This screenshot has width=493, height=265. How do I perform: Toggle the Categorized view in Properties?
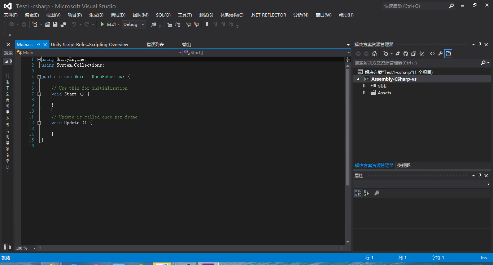point(358,193)
